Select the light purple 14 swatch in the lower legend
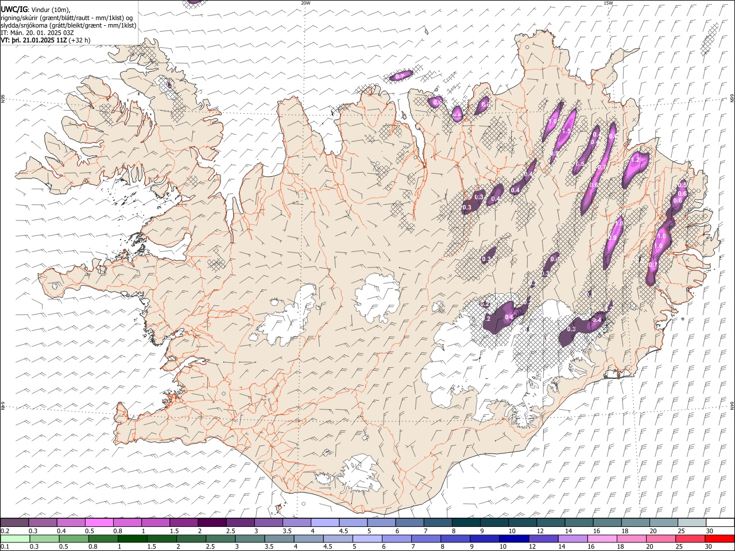The width and height of the screenshot is (735, 551). (x=572, y=539)
